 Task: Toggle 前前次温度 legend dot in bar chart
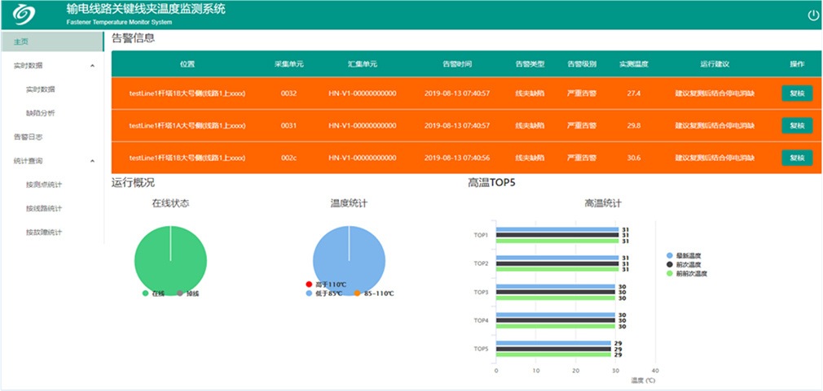pos(670,273)
